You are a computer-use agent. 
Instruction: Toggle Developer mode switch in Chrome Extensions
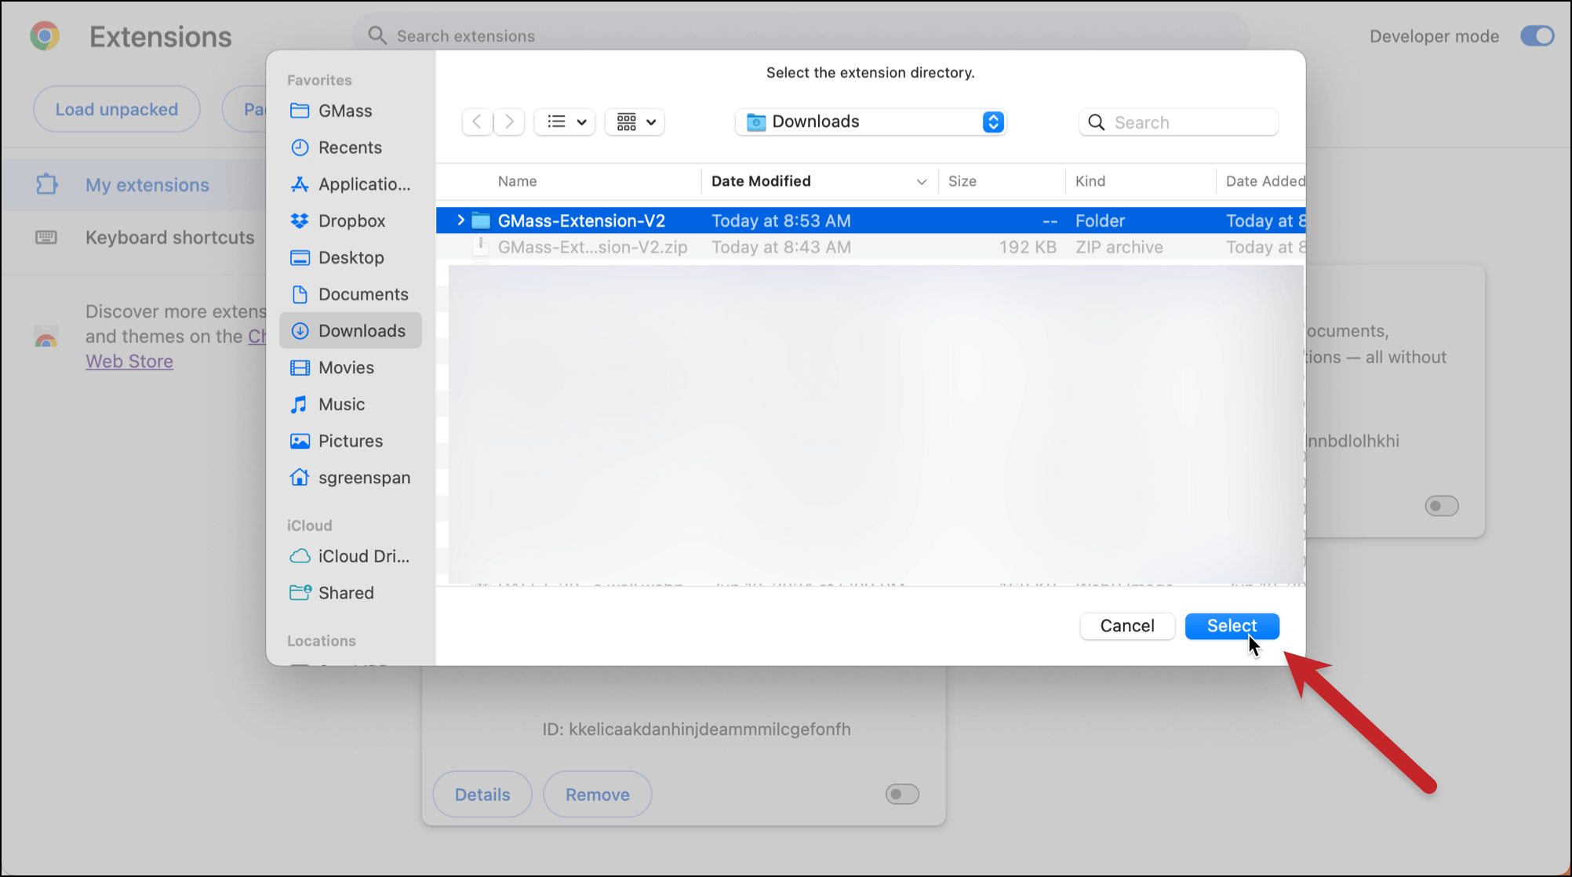pyautogui.click(x=1537, y=36)
